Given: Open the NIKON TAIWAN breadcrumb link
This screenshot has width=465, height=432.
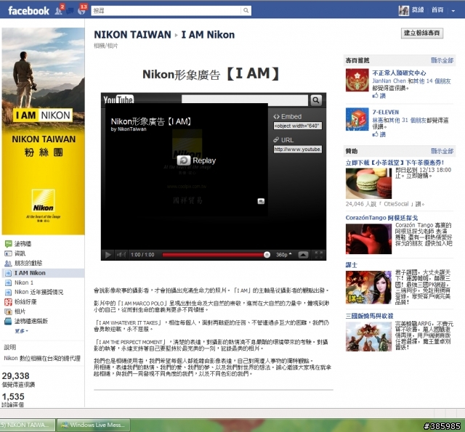Looking at the screenshot, I should 132,35.
